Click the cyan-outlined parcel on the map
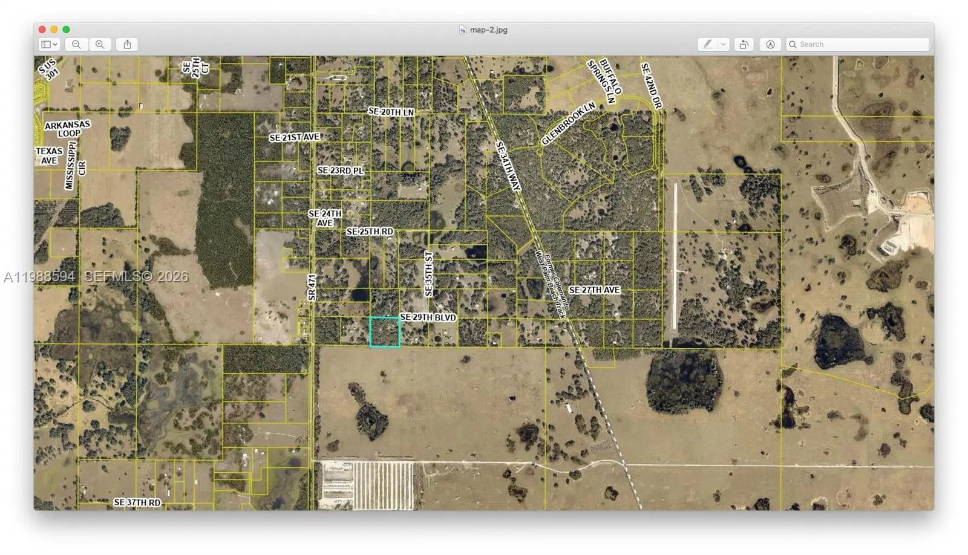 [385, 332]
